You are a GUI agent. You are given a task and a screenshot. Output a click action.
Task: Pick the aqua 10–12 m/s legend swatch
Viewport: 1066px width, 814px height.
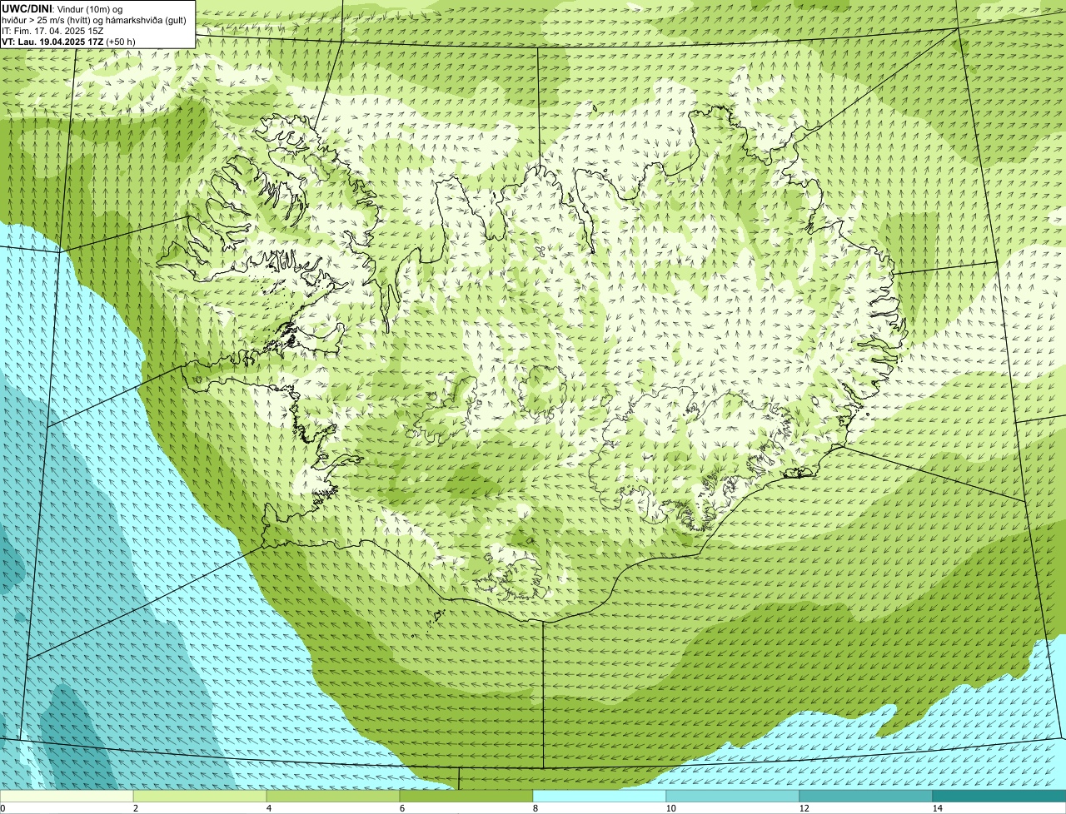[733, 796]
